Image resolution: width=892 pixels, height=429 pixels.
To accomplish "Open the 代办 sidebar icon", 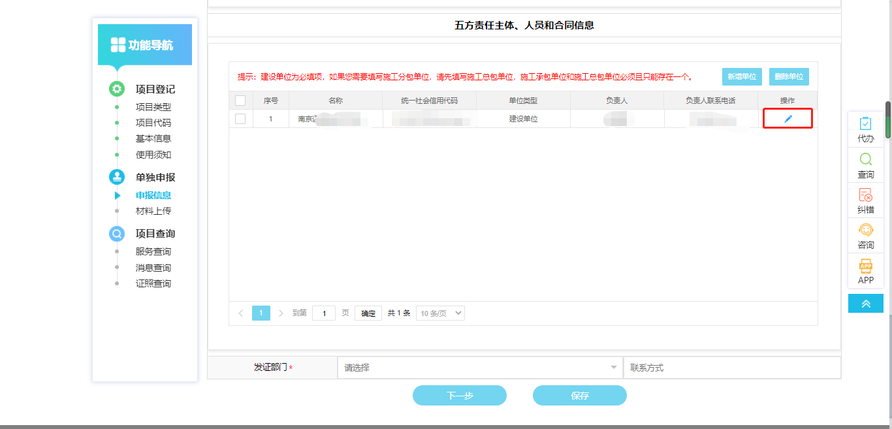I will (x=865, y=124).
